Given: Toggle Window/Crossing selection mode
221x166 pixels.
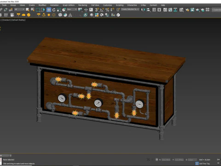Looking at the screenshot, I should coord(43,10).
